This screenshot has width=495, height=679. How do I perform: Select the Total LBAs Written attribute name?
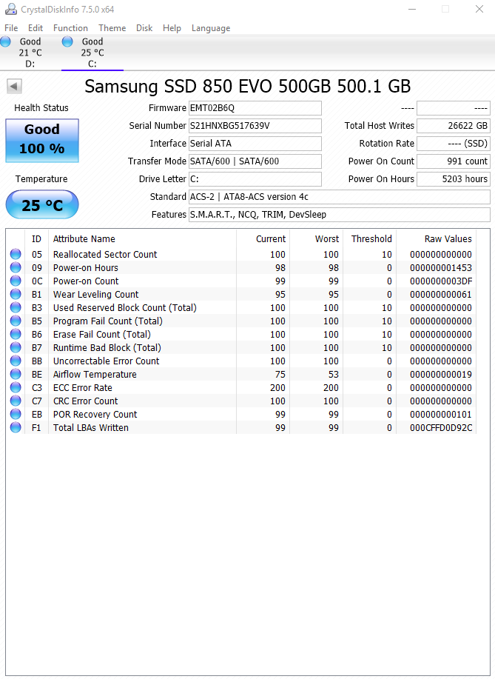91,427
